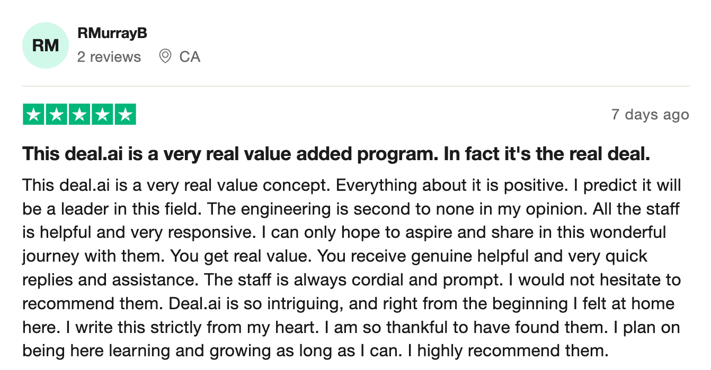Viewport: 711px width, 370px height.
Task: View the reviewer's "2 reviews" count
Action: click(x=109, y=57)
